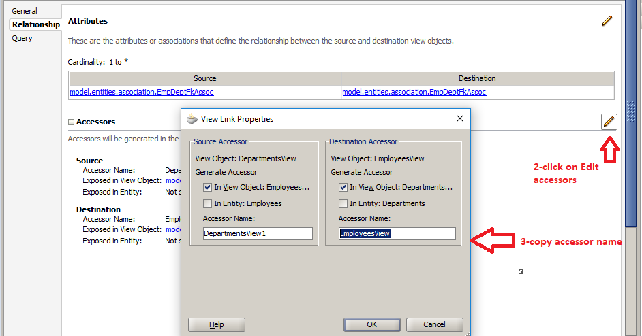642x336 pixels.
Task: Click the Cancel button
Action: (434, 324)
